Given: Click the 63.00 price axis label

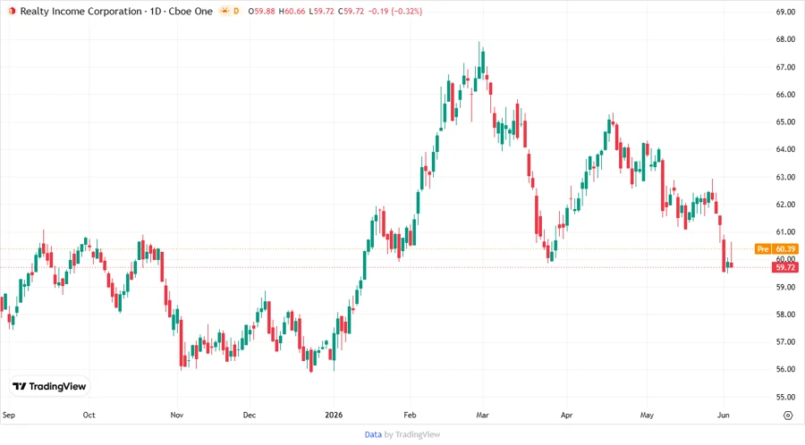Looking at the screenshot, I should [x=785, y=177].
